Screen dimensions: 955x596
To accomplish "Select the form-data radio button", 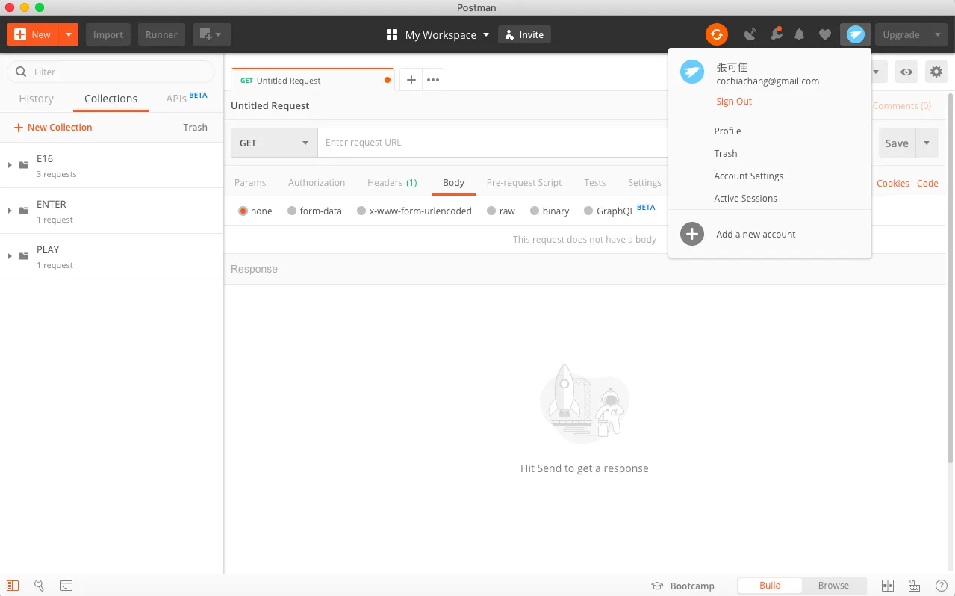I will 292,211.
